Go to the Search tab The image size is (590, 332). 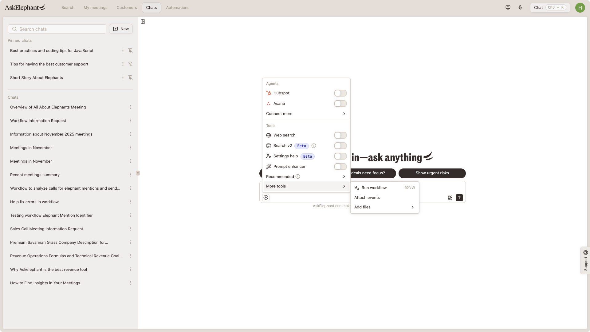[x=68, y=7]
